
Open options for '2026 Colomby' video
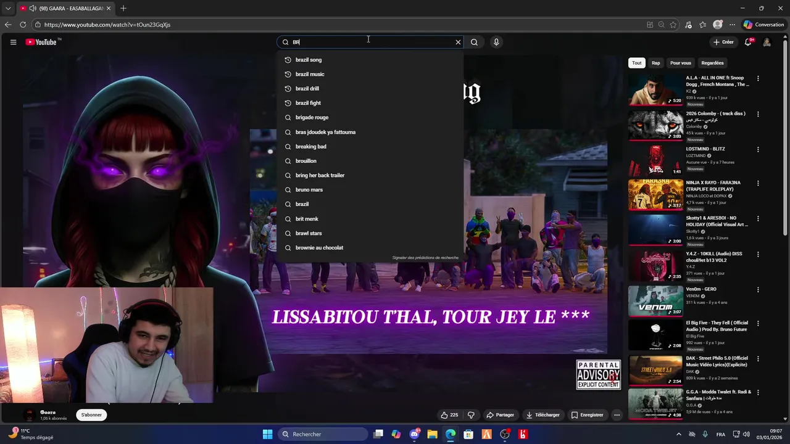(758, 114)
